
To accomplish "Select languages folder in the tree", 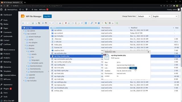I will tap(35, 60).
